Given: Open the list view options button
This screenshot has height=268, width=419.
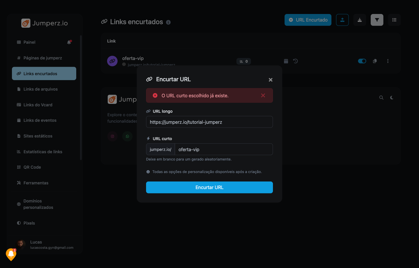Looking at the screenshot, I should [x=394, y=20].
